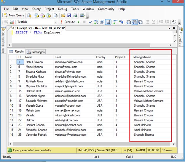
Task: Click the results scroll right arrow
Action: 174,144
